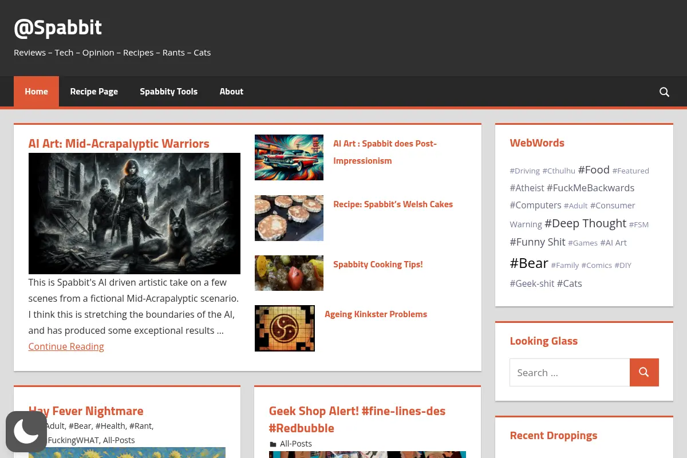Open the Recipe Page menu item

(94, 92)
